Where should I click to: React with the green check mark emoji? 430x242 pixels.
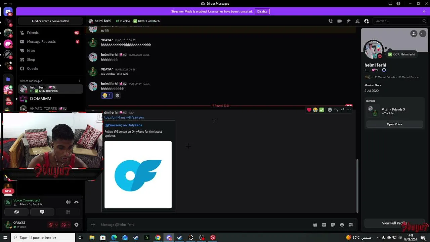321,110
